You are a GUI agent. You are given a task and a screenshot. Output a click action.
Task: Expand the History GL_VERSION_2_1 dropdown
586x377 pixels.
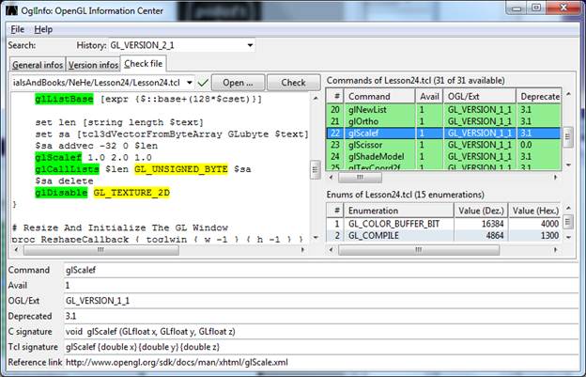(x=249, y=45)
